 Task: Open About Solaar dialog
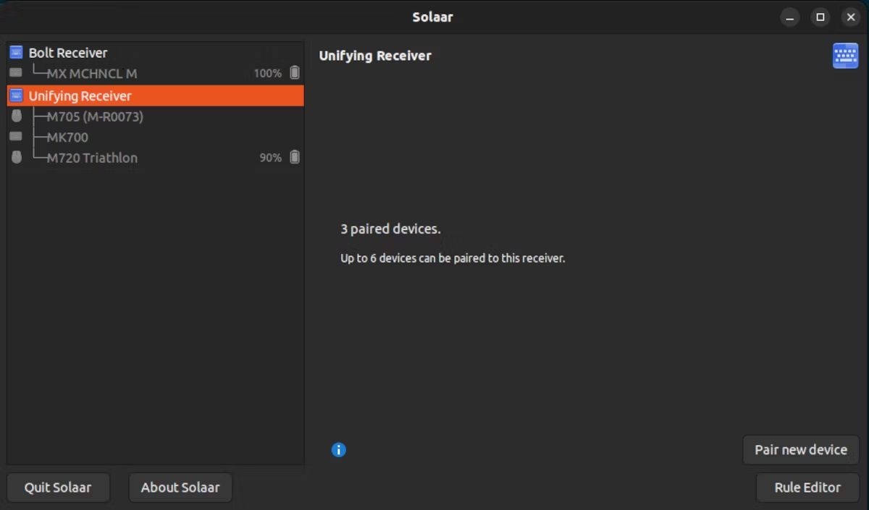[x=180, y=488]
